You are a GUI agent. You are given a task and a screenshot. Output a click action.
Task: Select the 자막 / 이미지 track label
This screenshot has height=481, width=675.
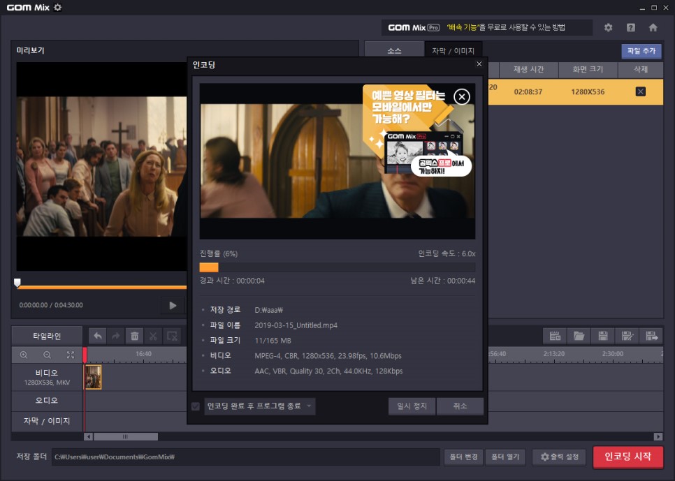coord(47,421)
